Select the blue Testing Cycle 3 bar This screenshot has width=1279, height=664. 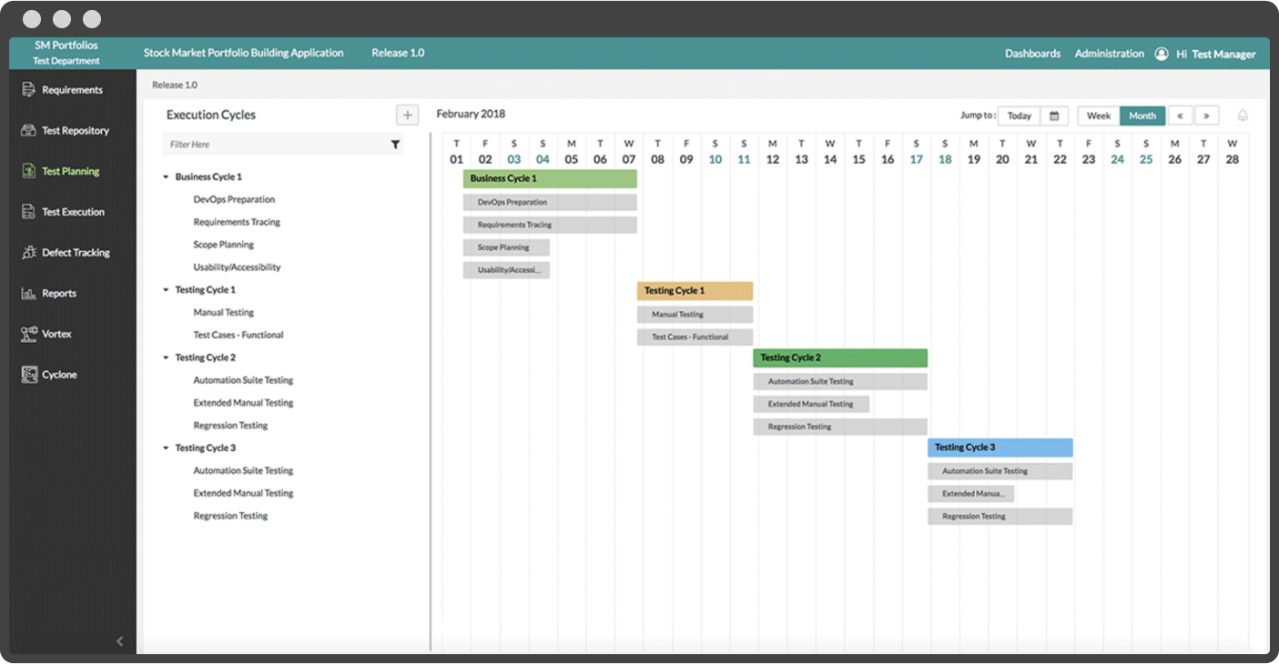point(1000,448)
